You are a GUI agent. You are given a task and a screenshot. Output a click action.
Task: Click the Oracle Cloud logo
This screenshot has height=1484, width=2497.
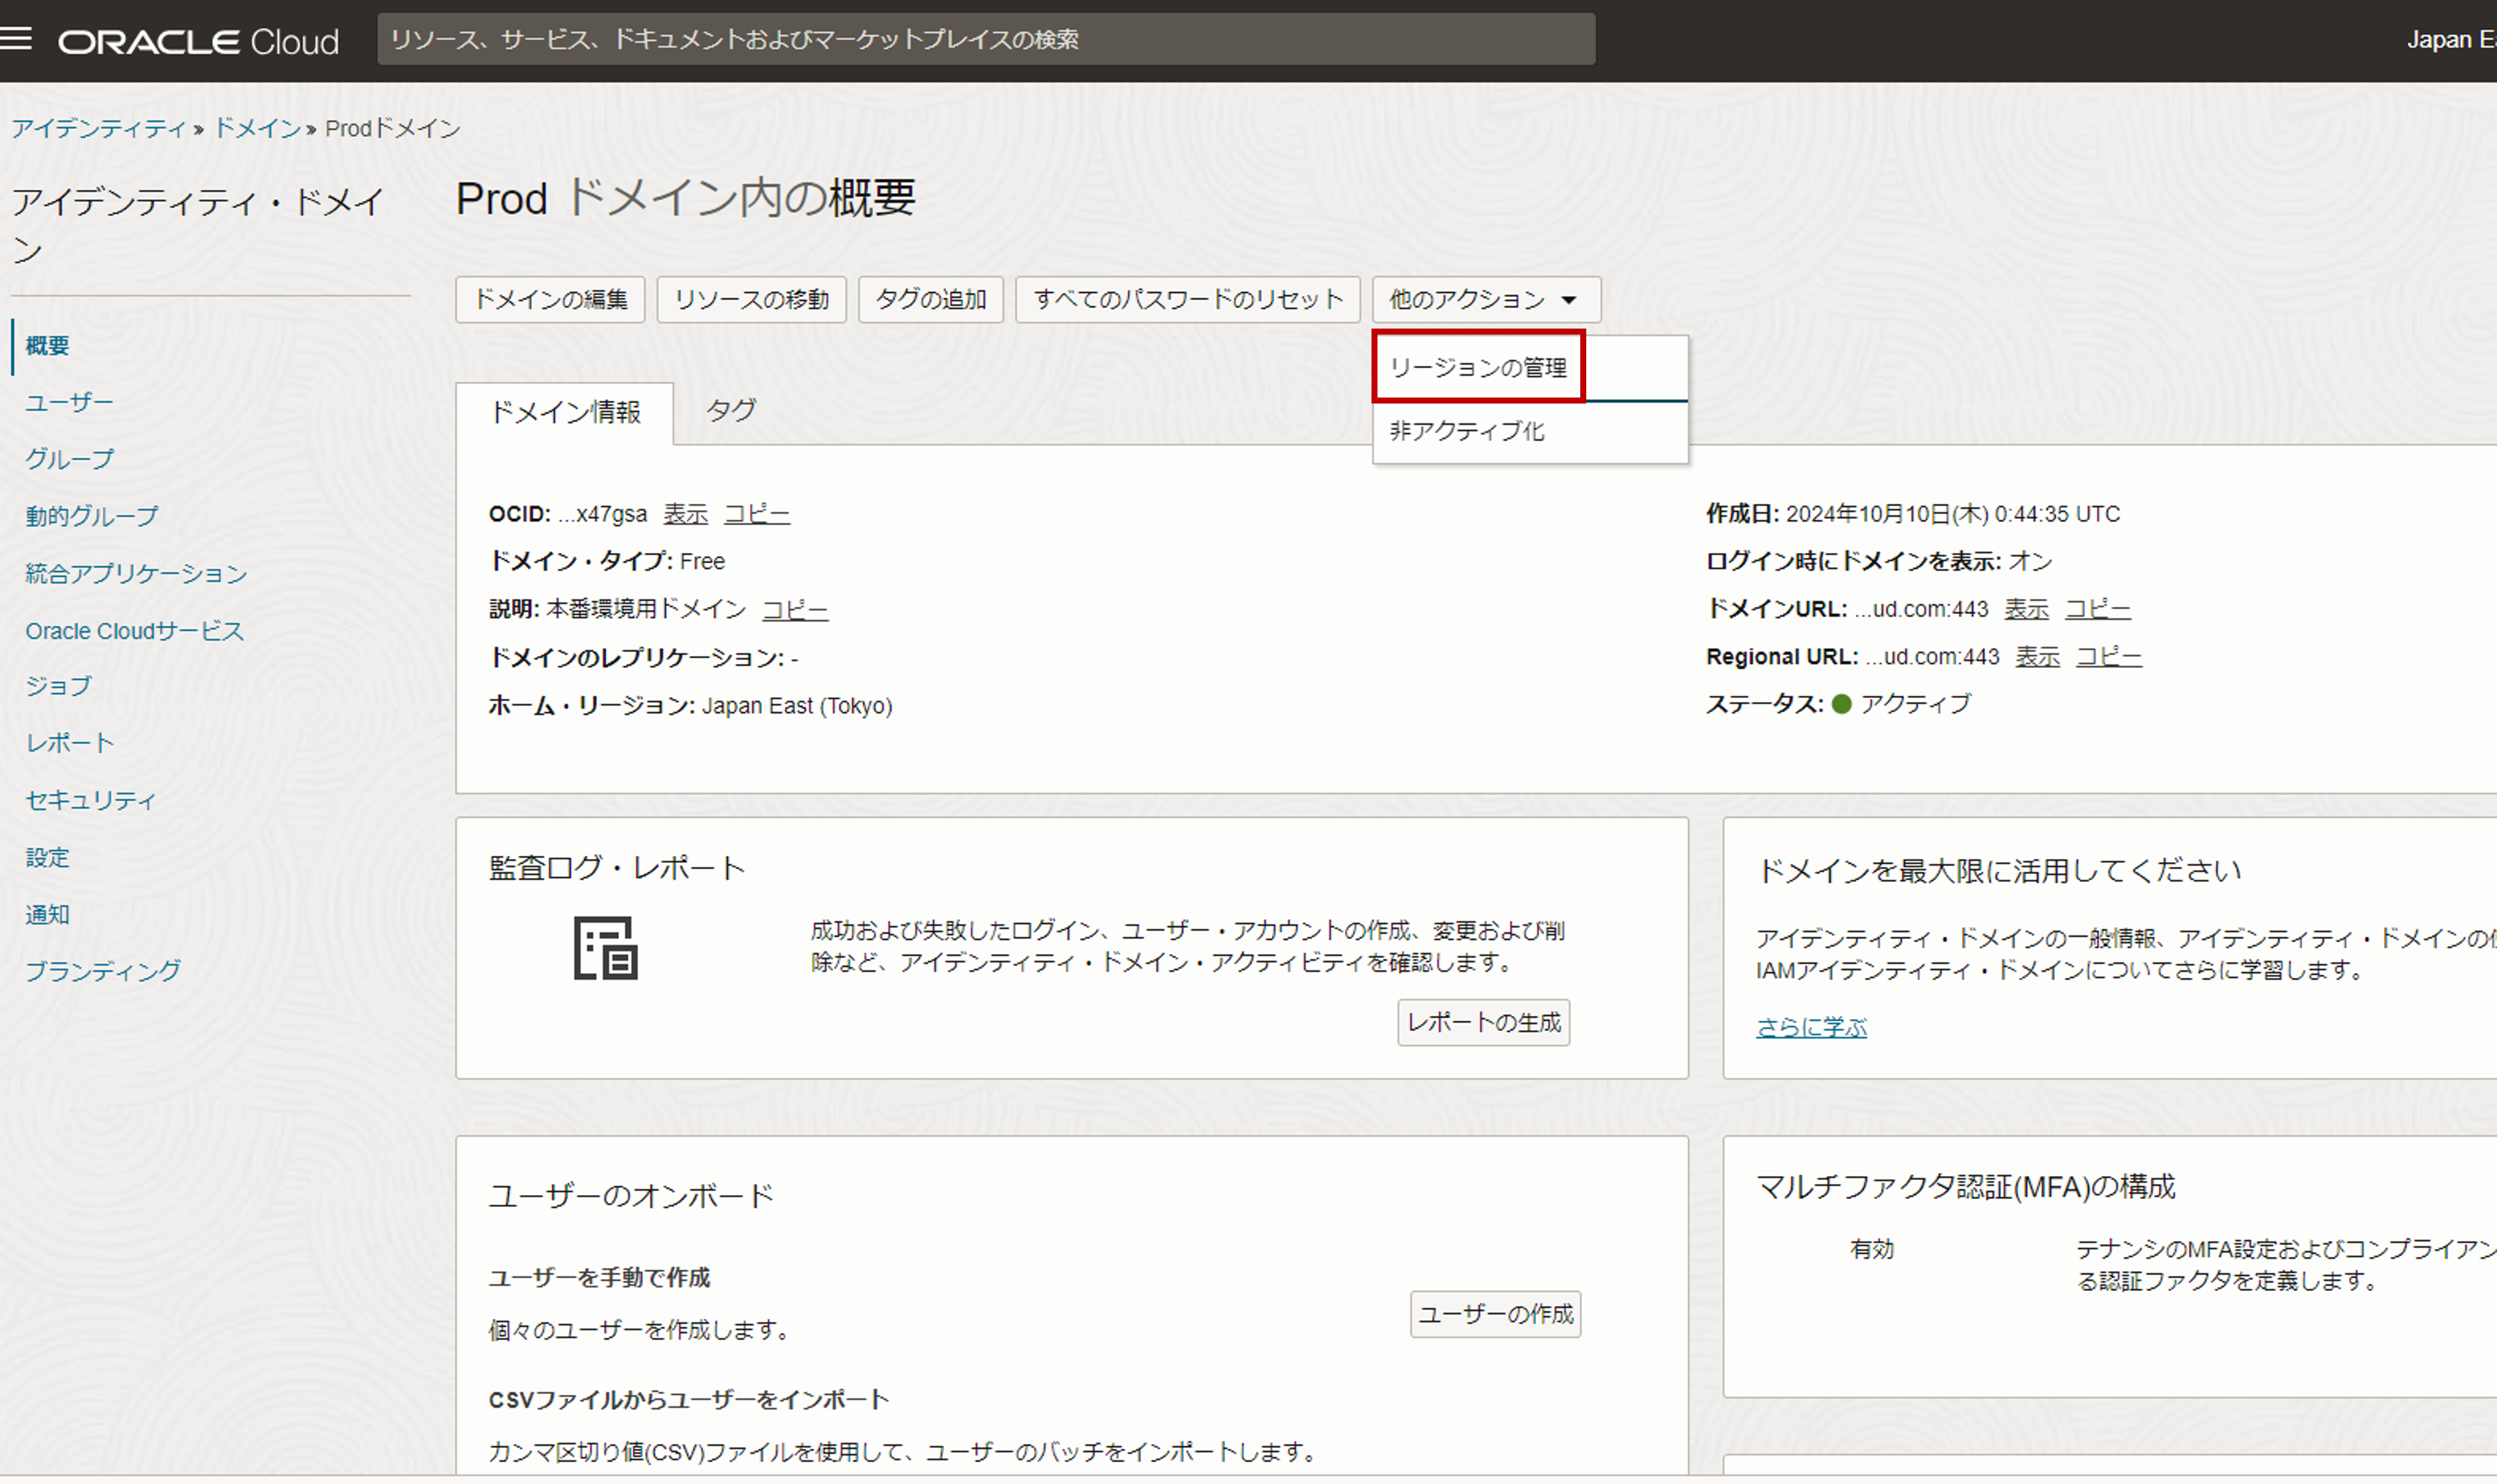[x=198, y=41]
